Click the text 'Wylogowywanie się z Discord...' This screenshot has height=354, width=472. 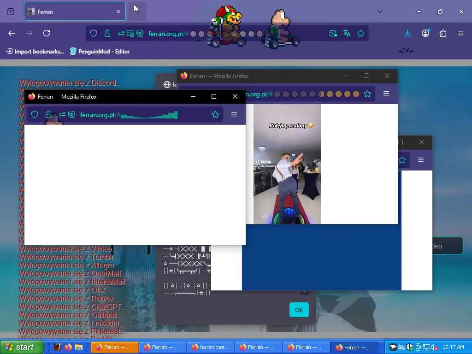coord(70,83)
